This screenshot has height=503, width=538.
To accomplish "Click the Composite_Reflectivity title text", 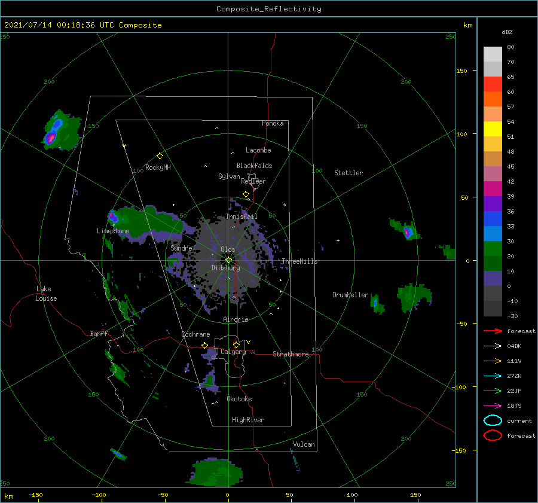I will (269, 9).
